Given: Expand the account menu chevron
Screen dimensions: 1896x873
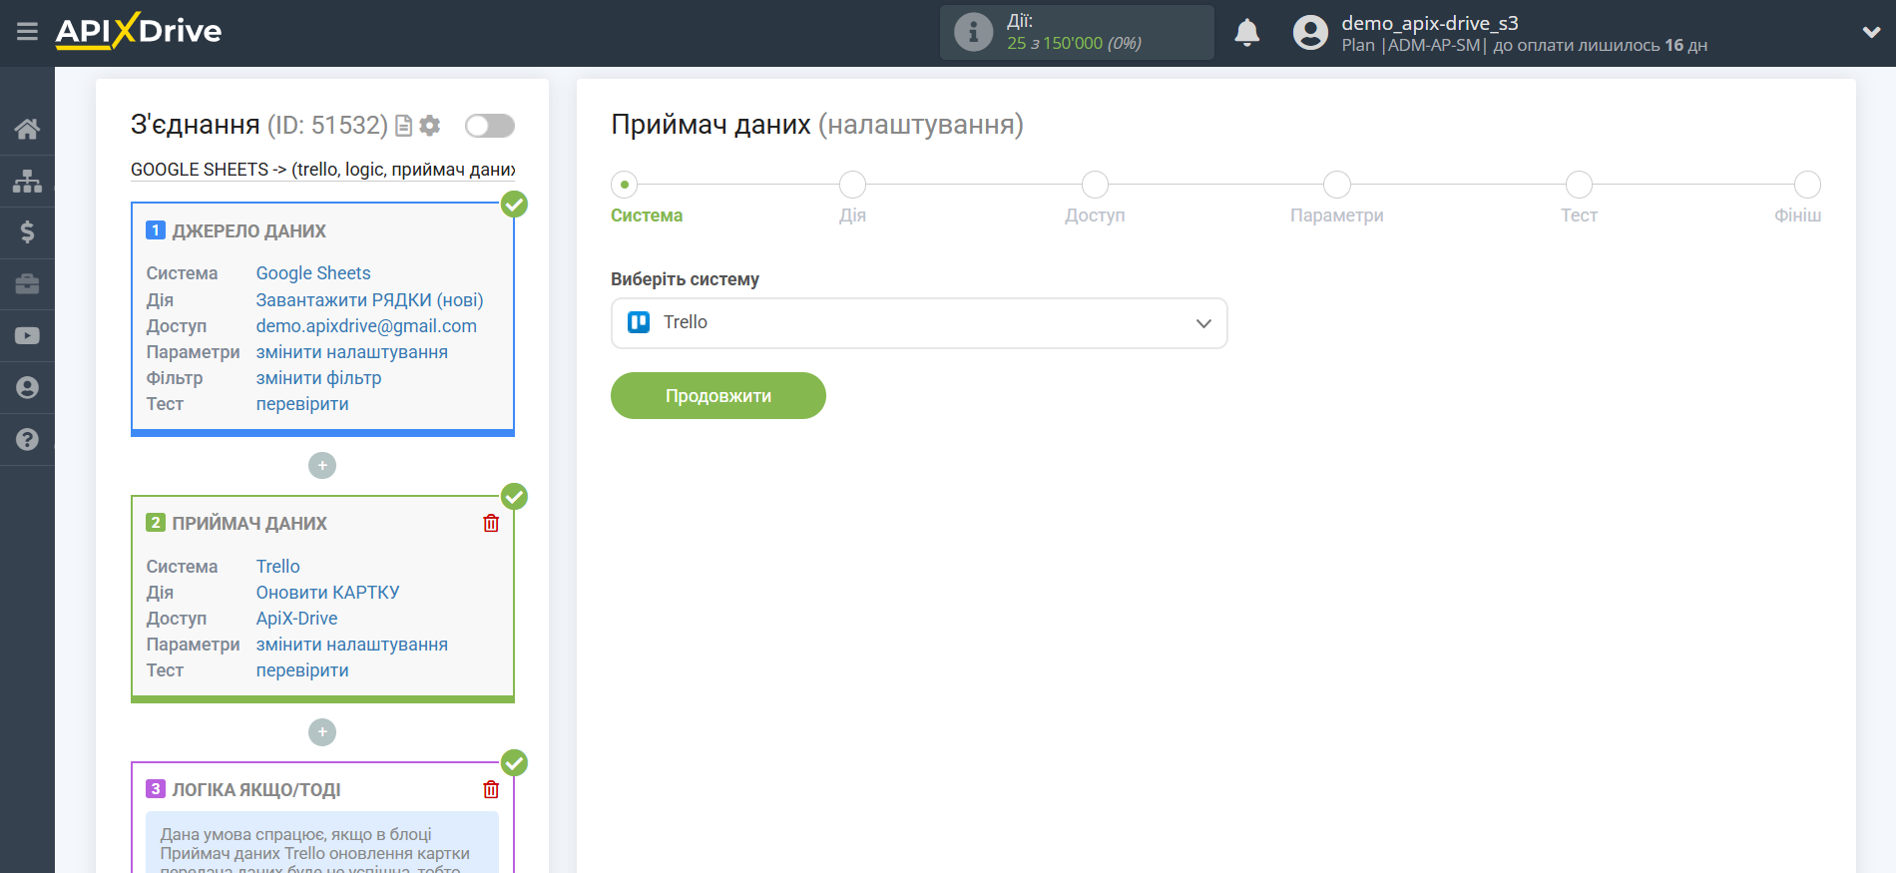Looking at the screenshot, I should point(1871,32).
